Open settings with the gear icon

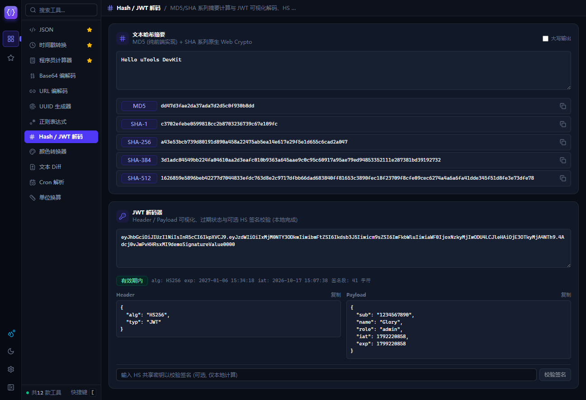[x=11, y=369]
